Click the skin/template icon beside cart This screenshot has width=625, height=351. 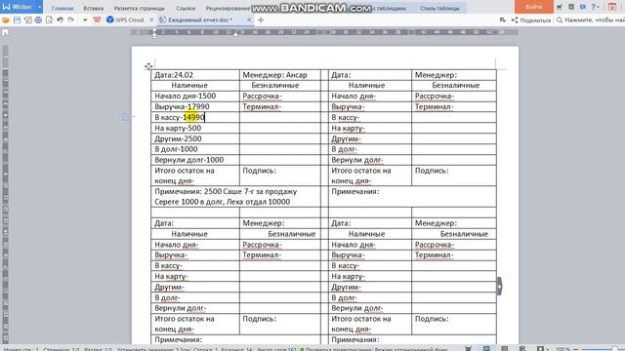571,7
